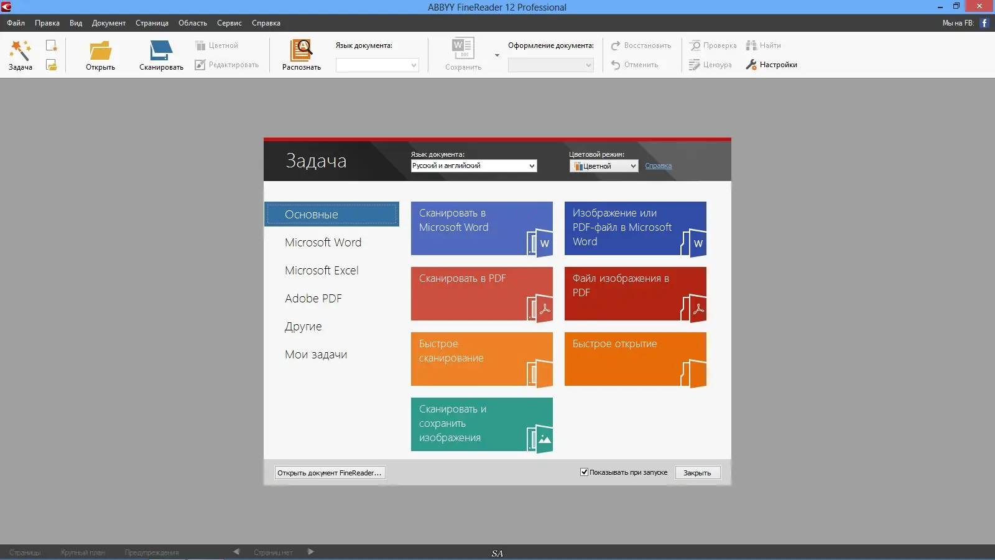Image resolution: width=995 pixels, height=560 pixels.
Task: Click the Цветной toolbar icon
Action: tap(200, 45)
